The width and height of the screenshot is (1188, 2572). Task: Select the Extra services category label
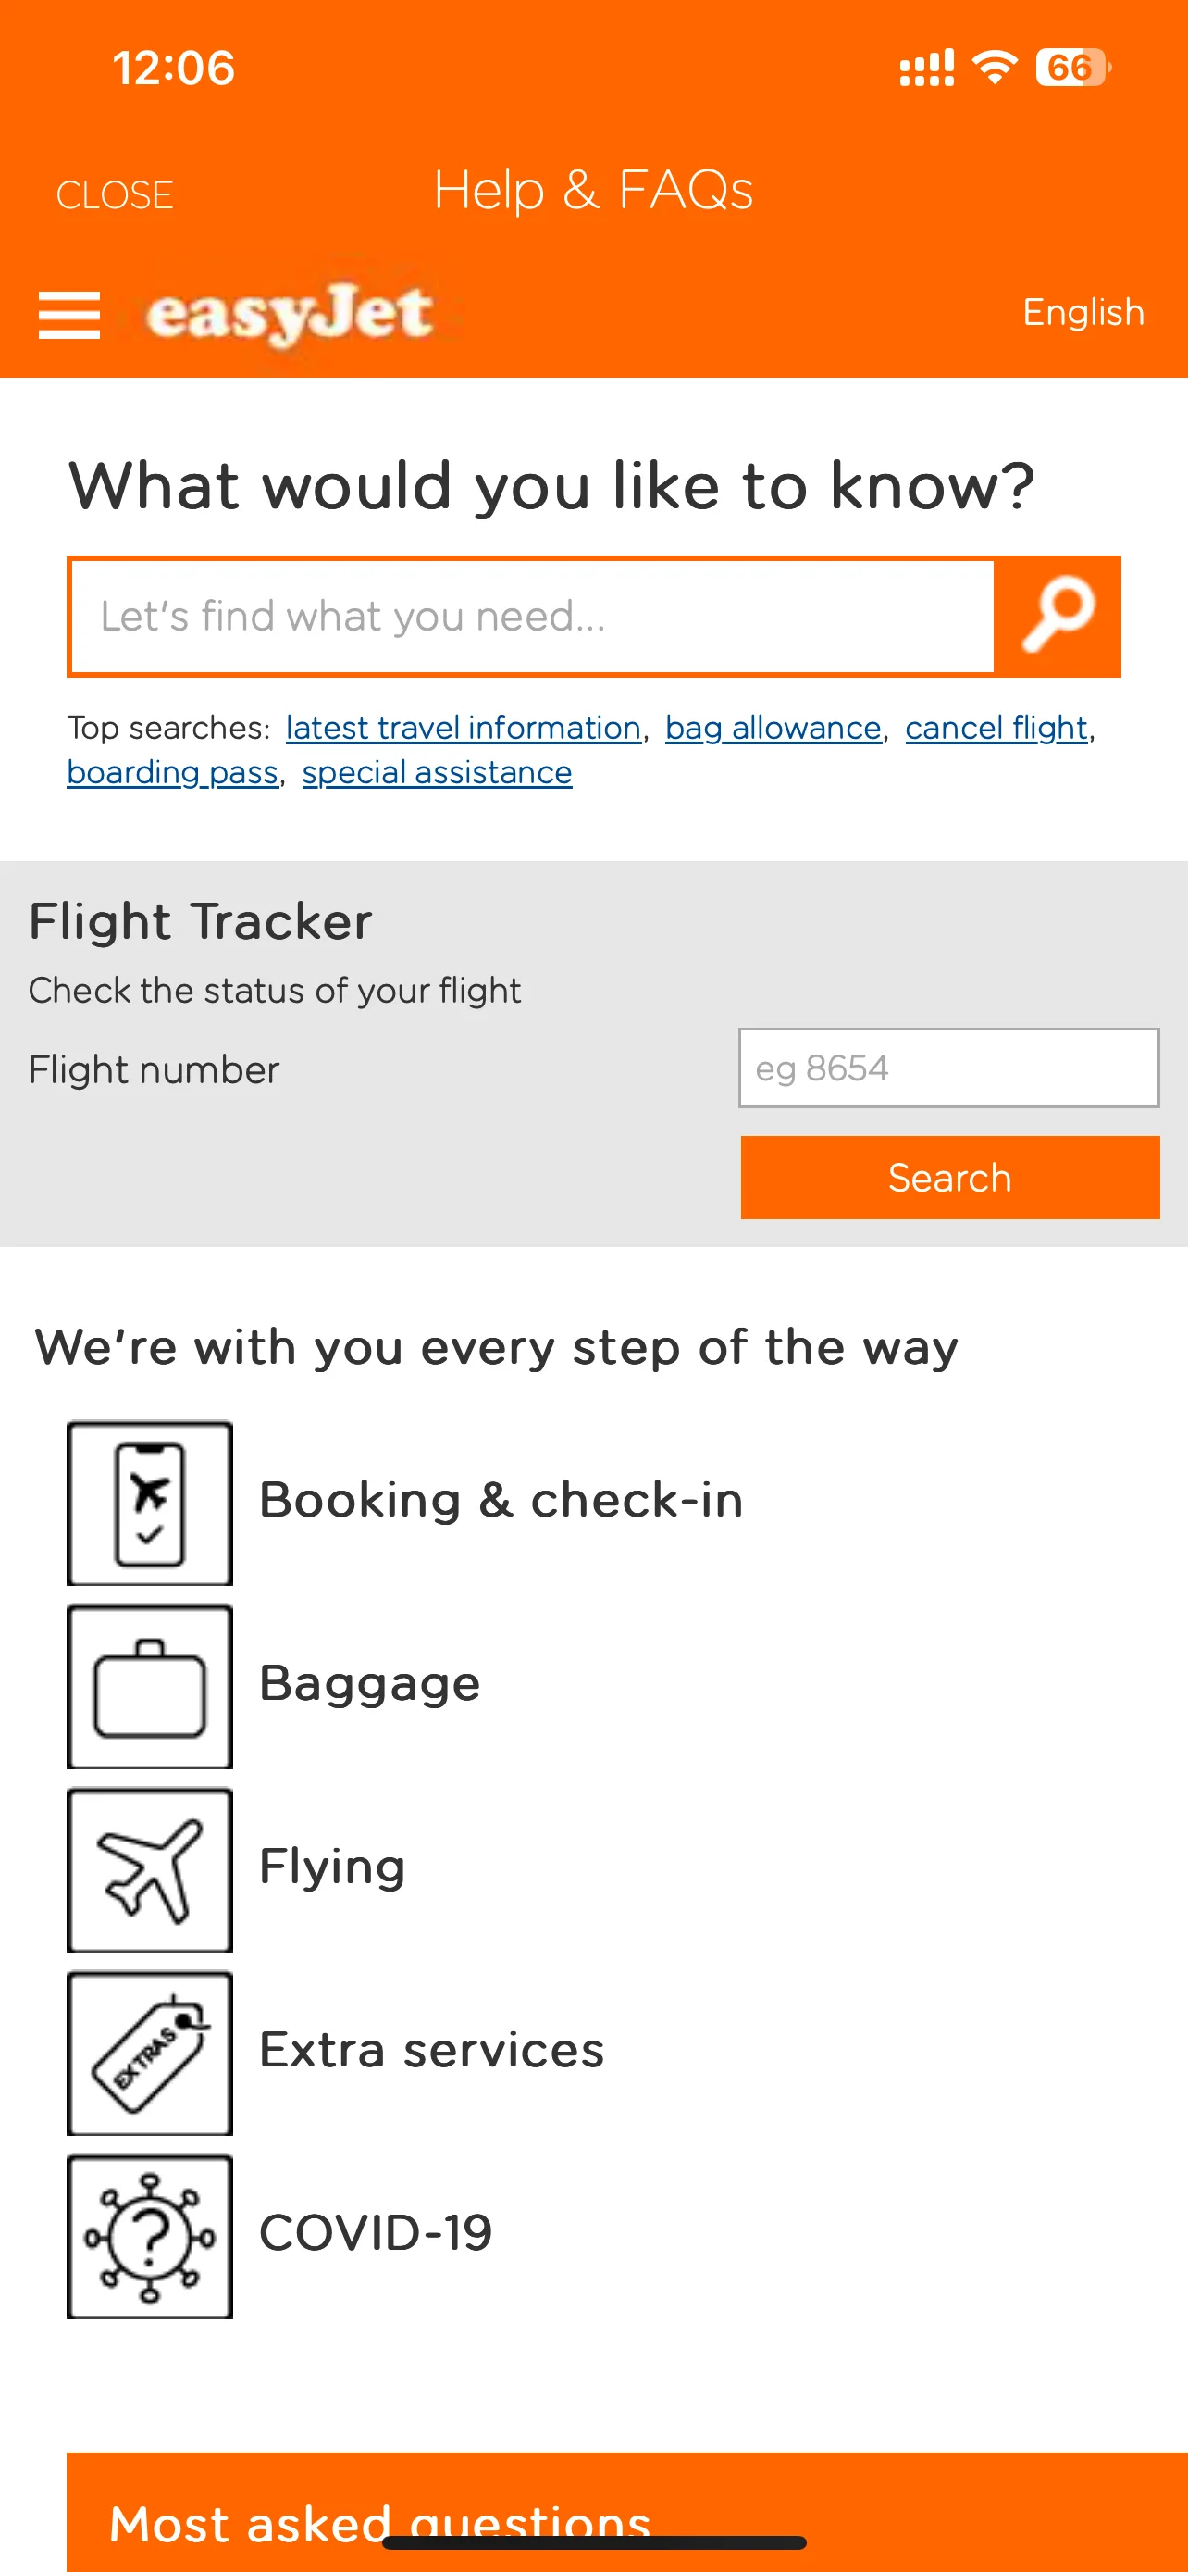pos(431,2050)
